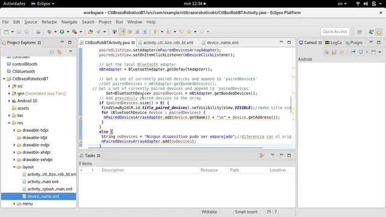The height and width of the screenshot is (217, 386).
Task: Toggle Link with Editor in Project Explorer
Action: [x=59, y=52]
